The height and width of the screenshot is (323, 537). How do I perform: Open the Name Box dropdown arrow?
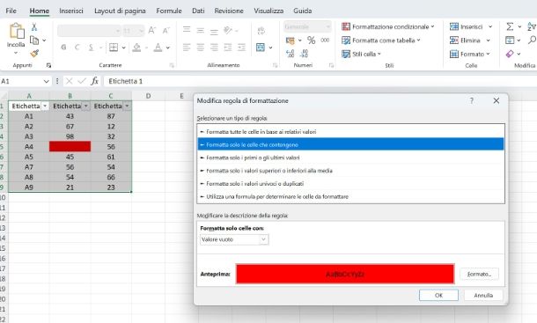coord(47,81)
